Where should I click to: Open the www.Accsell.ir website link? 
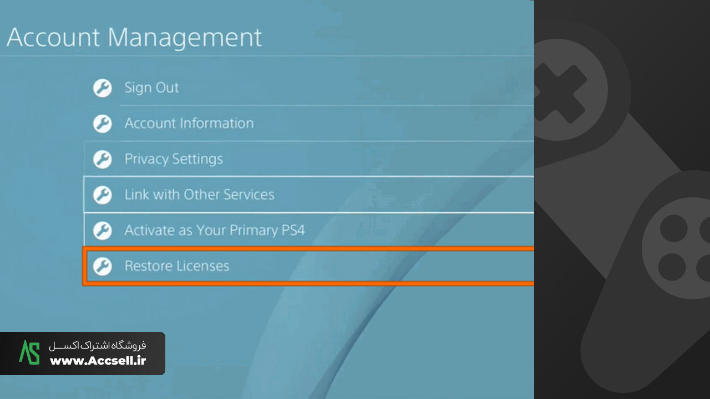pos(98,361)
